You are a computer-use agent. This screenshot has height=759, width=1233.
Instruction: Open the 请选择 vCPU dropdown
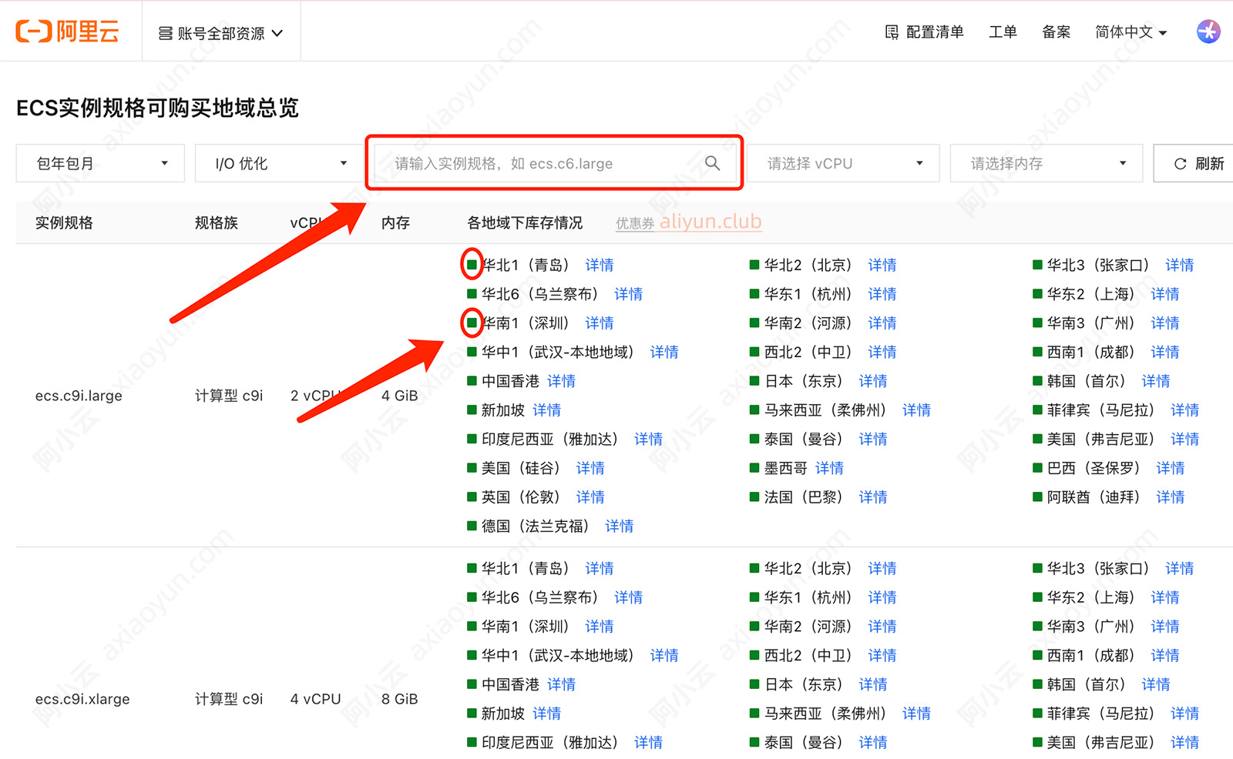click(x=844, y=163)
